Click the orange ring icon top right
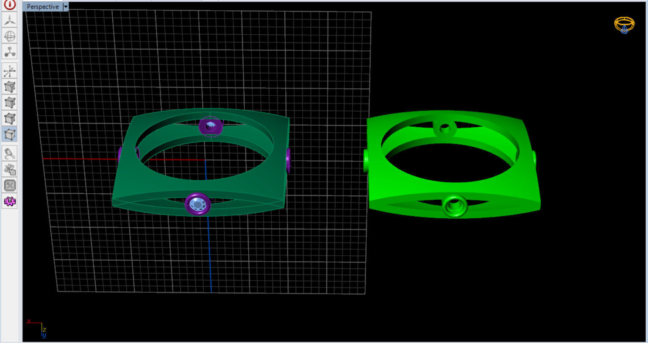Viewport: 648px width, 343px height. (x=624, y=25)
